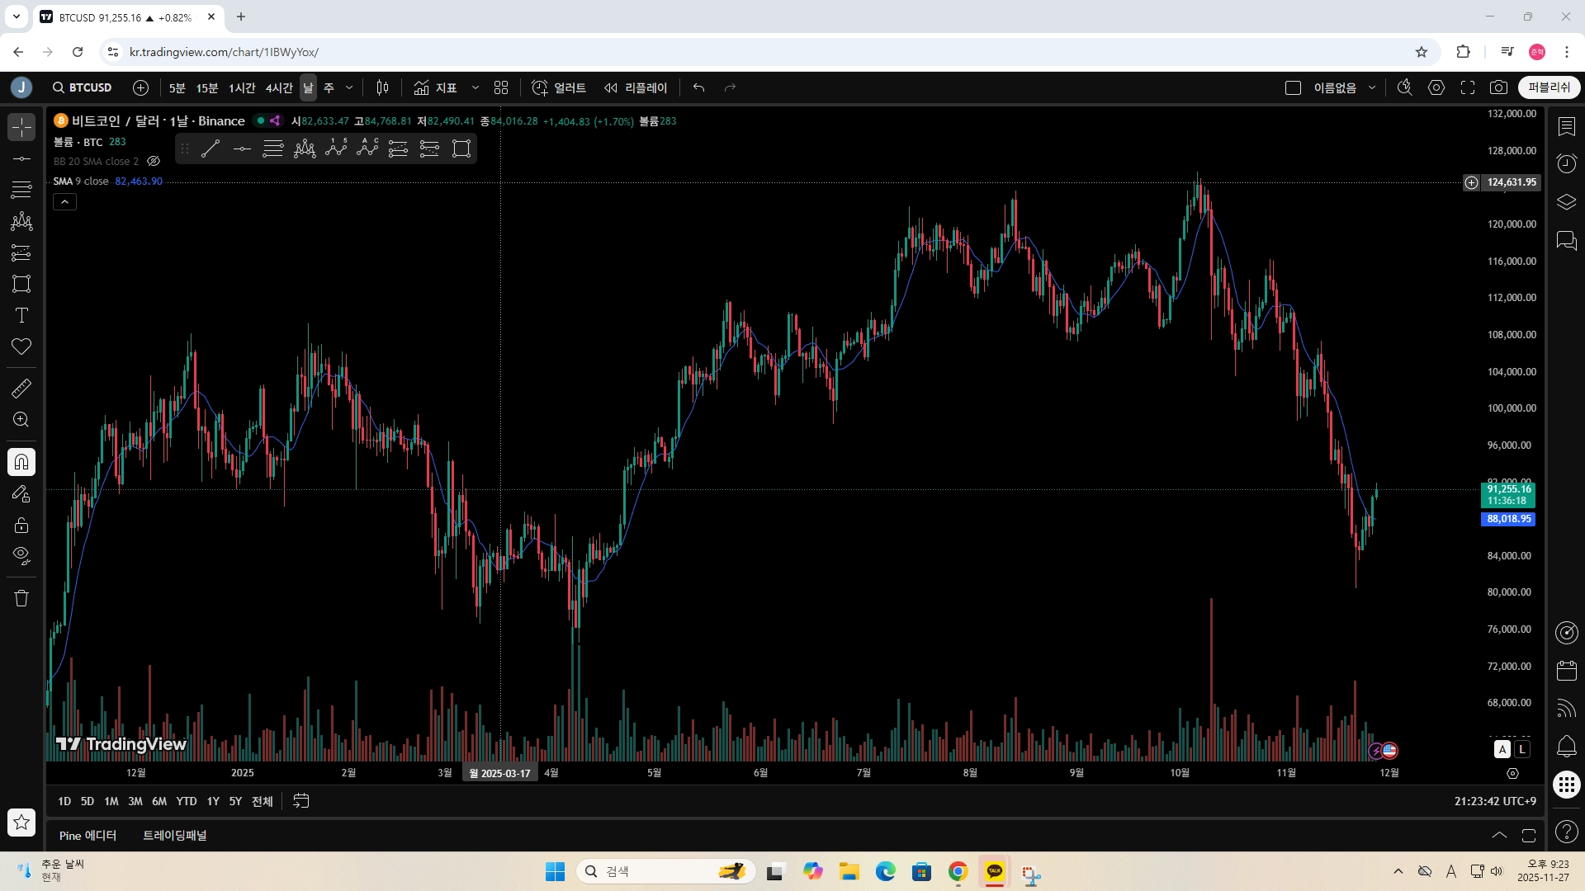Open the candlestick chart type selector
This screenshot has width=1585, height=891.
click(x=382, y=87)
